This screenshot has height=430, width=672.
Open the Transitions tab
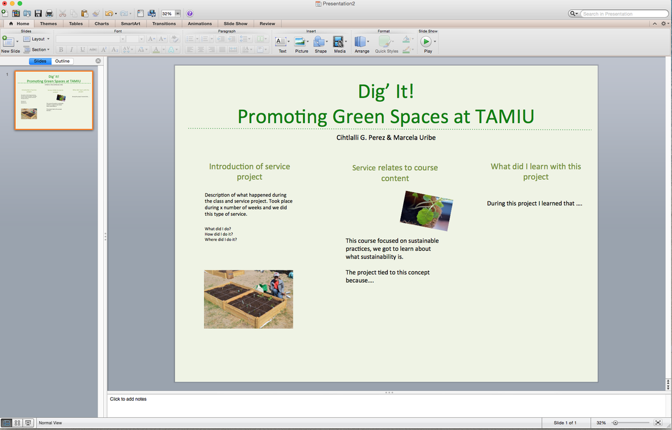pos(164,24)
